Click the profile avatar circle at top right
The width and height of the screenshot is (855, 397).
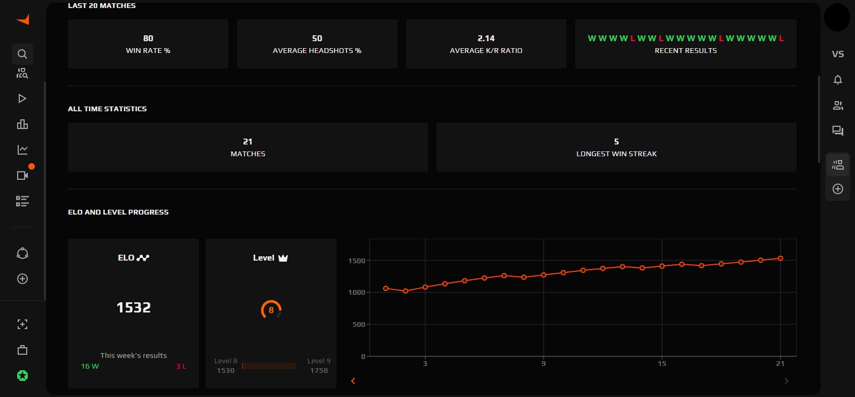click(x=837, y=18)
